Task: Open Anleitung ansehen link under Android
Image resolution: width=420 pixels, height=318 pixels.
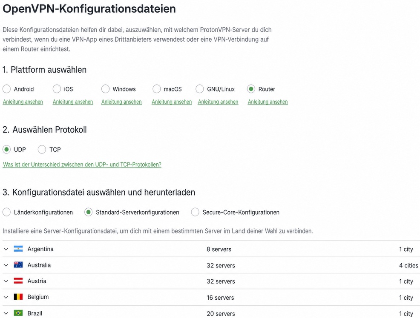Action: pyautogui.click(x=23, y=102)
